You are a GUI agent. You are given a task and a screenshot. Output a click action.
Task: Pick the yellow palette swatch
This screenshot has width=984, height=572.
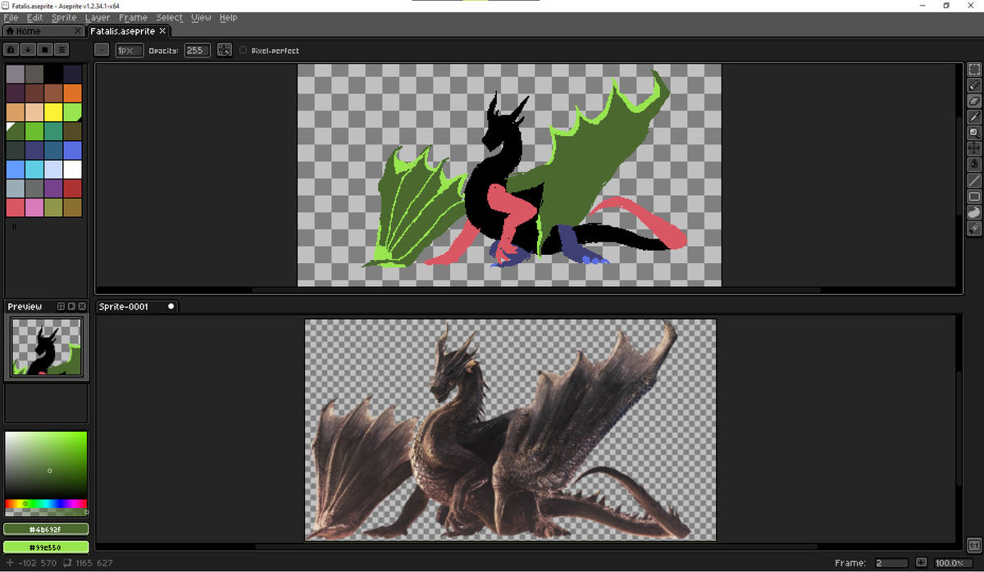(54, 111)
